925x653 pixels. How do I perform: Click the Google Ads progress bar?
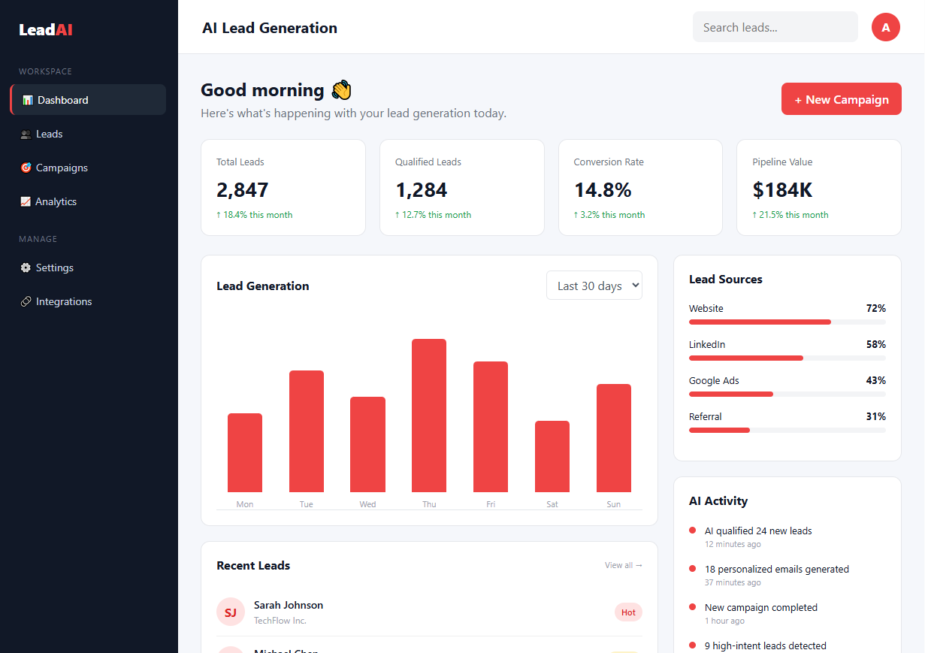[x=787, y=394]
